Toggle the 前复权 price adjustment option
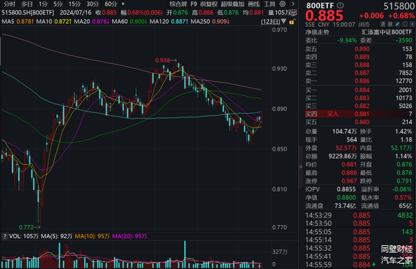The image size is (416, 269). click(211, 4)
